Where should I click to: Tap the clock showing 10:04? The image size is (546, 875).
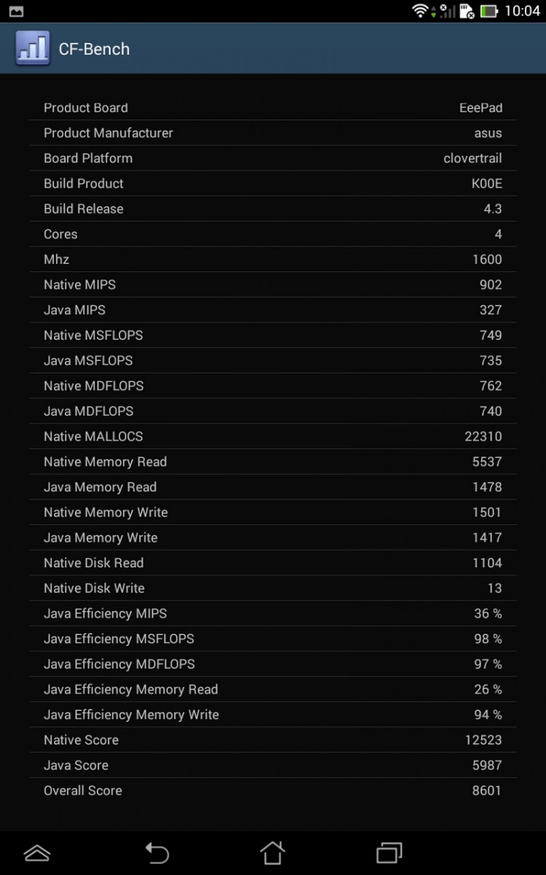(522, 11)
